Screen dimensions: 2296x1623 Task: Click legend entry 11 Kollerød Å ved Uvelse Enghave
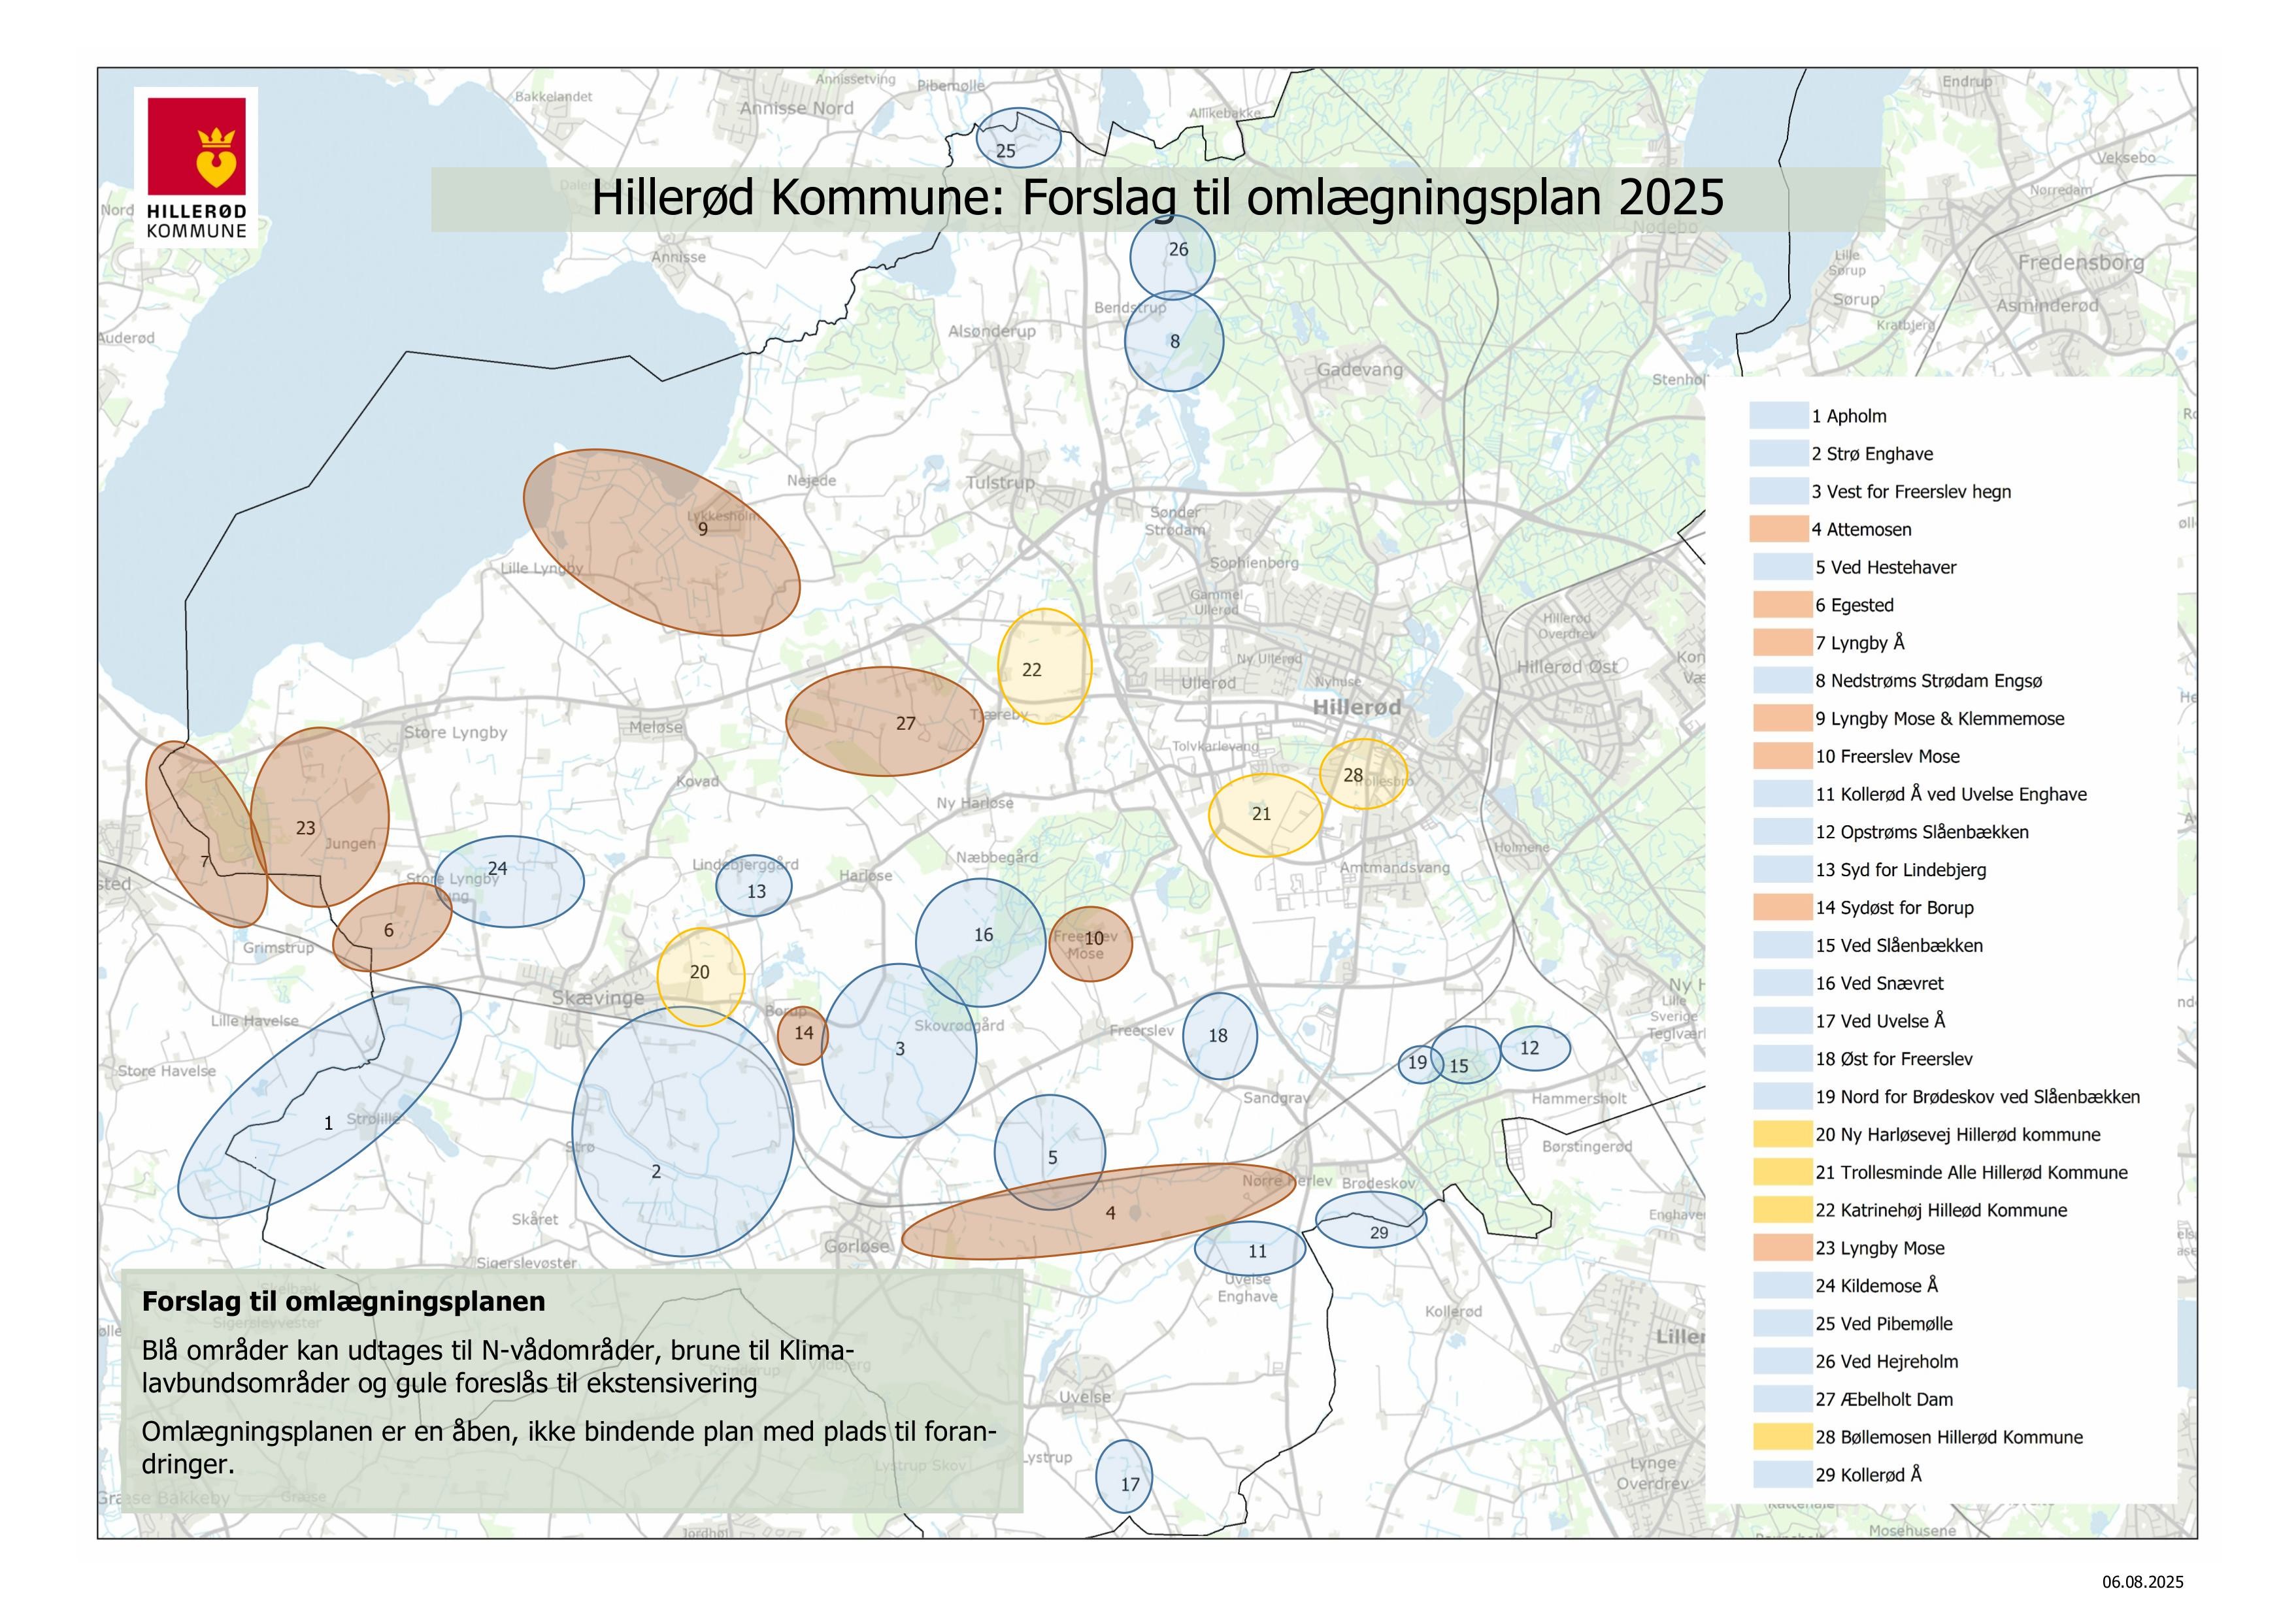(x=1951, y=794)
